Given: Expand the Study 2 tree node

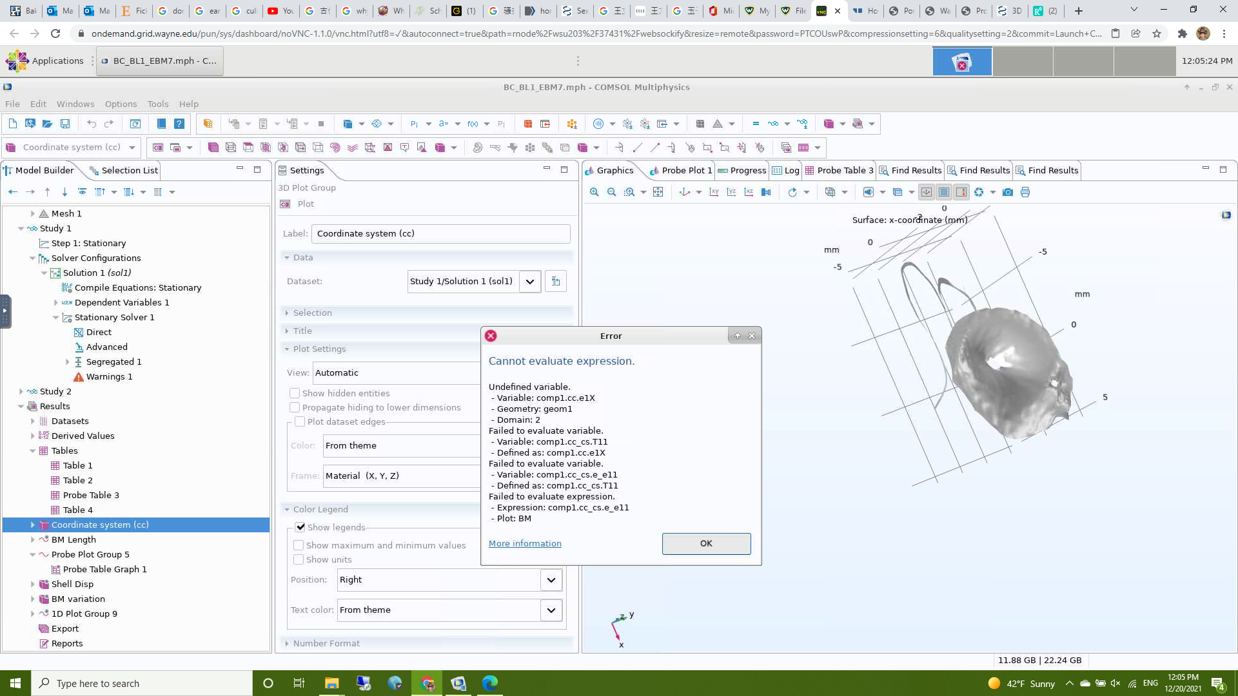Looking at the screenshot, I should click(x=21, y=391).
